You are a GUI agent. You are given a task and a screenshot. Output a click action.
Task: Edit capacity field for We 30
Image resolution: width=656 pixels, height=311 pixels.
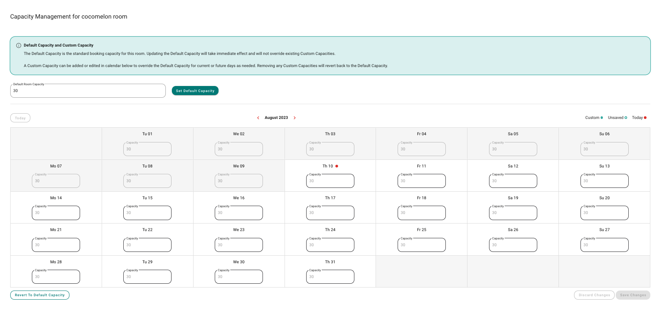[x=239, y=277]
